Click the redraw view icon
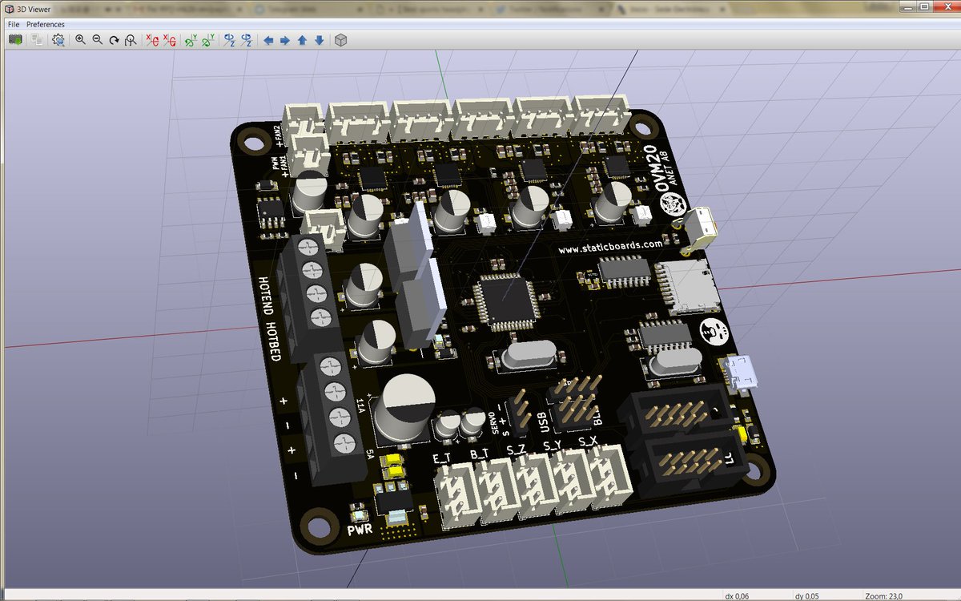This screenshot has width=961, height=601. (x=114, y=39)
